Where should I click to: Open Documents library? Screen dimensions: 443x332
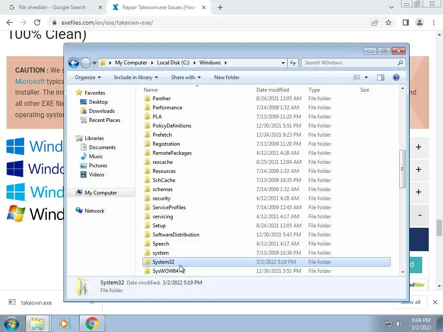click(x=102, y=147)
